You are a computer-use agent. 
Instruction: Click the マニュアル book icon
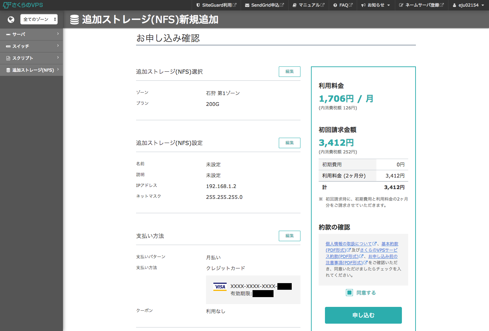(295, 5)
